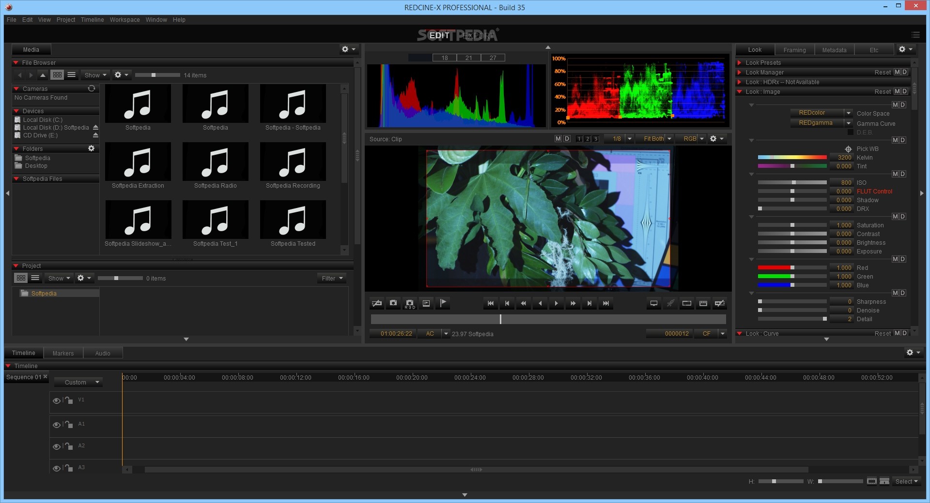Toggle visibility of the A3 track
930x503 pixels.
pos(56,468)
